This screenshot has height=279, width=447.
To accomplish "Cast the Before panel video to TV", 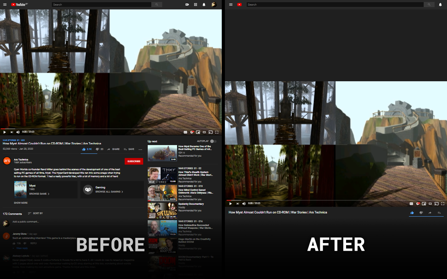I will 211,132.
